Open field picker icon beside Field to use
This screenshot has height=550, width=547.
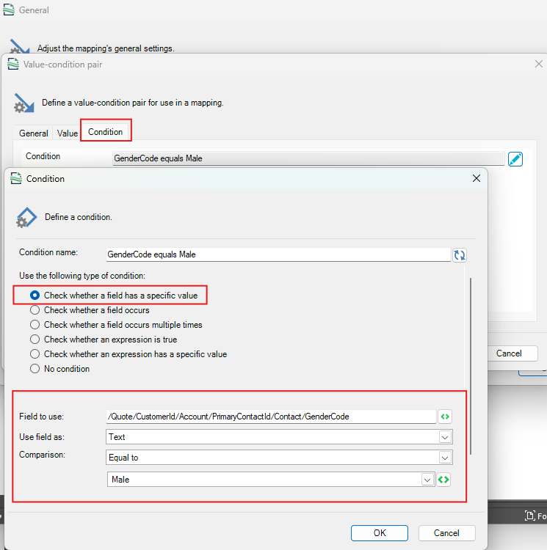tap(445, 417)
